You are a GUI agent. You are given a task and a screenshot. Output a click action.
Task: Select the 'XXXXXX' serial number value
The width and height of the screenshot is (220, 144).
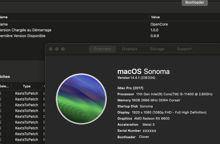149,131
